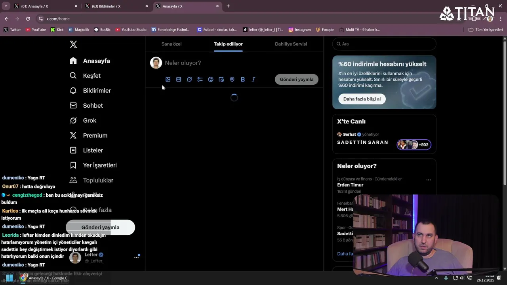Open new browser tab
507x285 pixels.
point(228,6)
